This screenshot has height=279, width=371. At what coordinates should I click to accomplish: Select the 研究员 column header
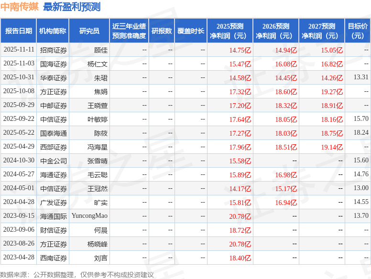pyautogui.click(x=89, y=31)
